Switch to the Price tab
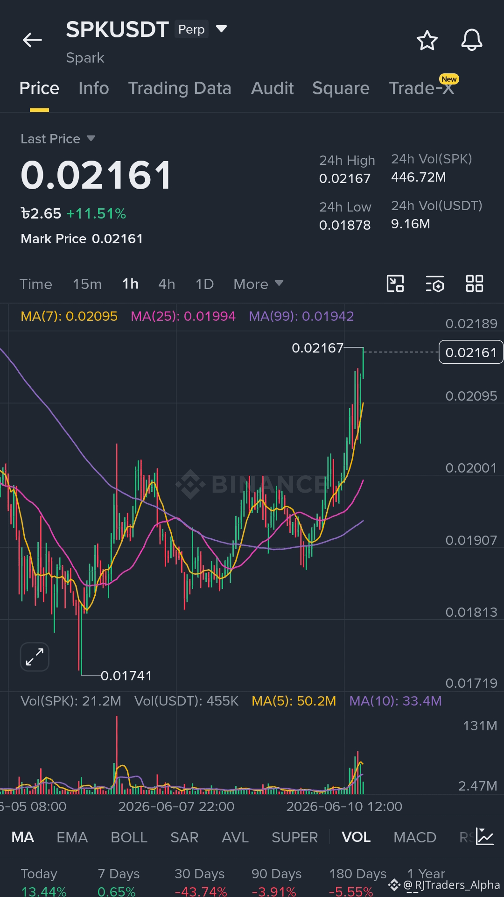The image size is (504, 897). click(x=39, y=88)
